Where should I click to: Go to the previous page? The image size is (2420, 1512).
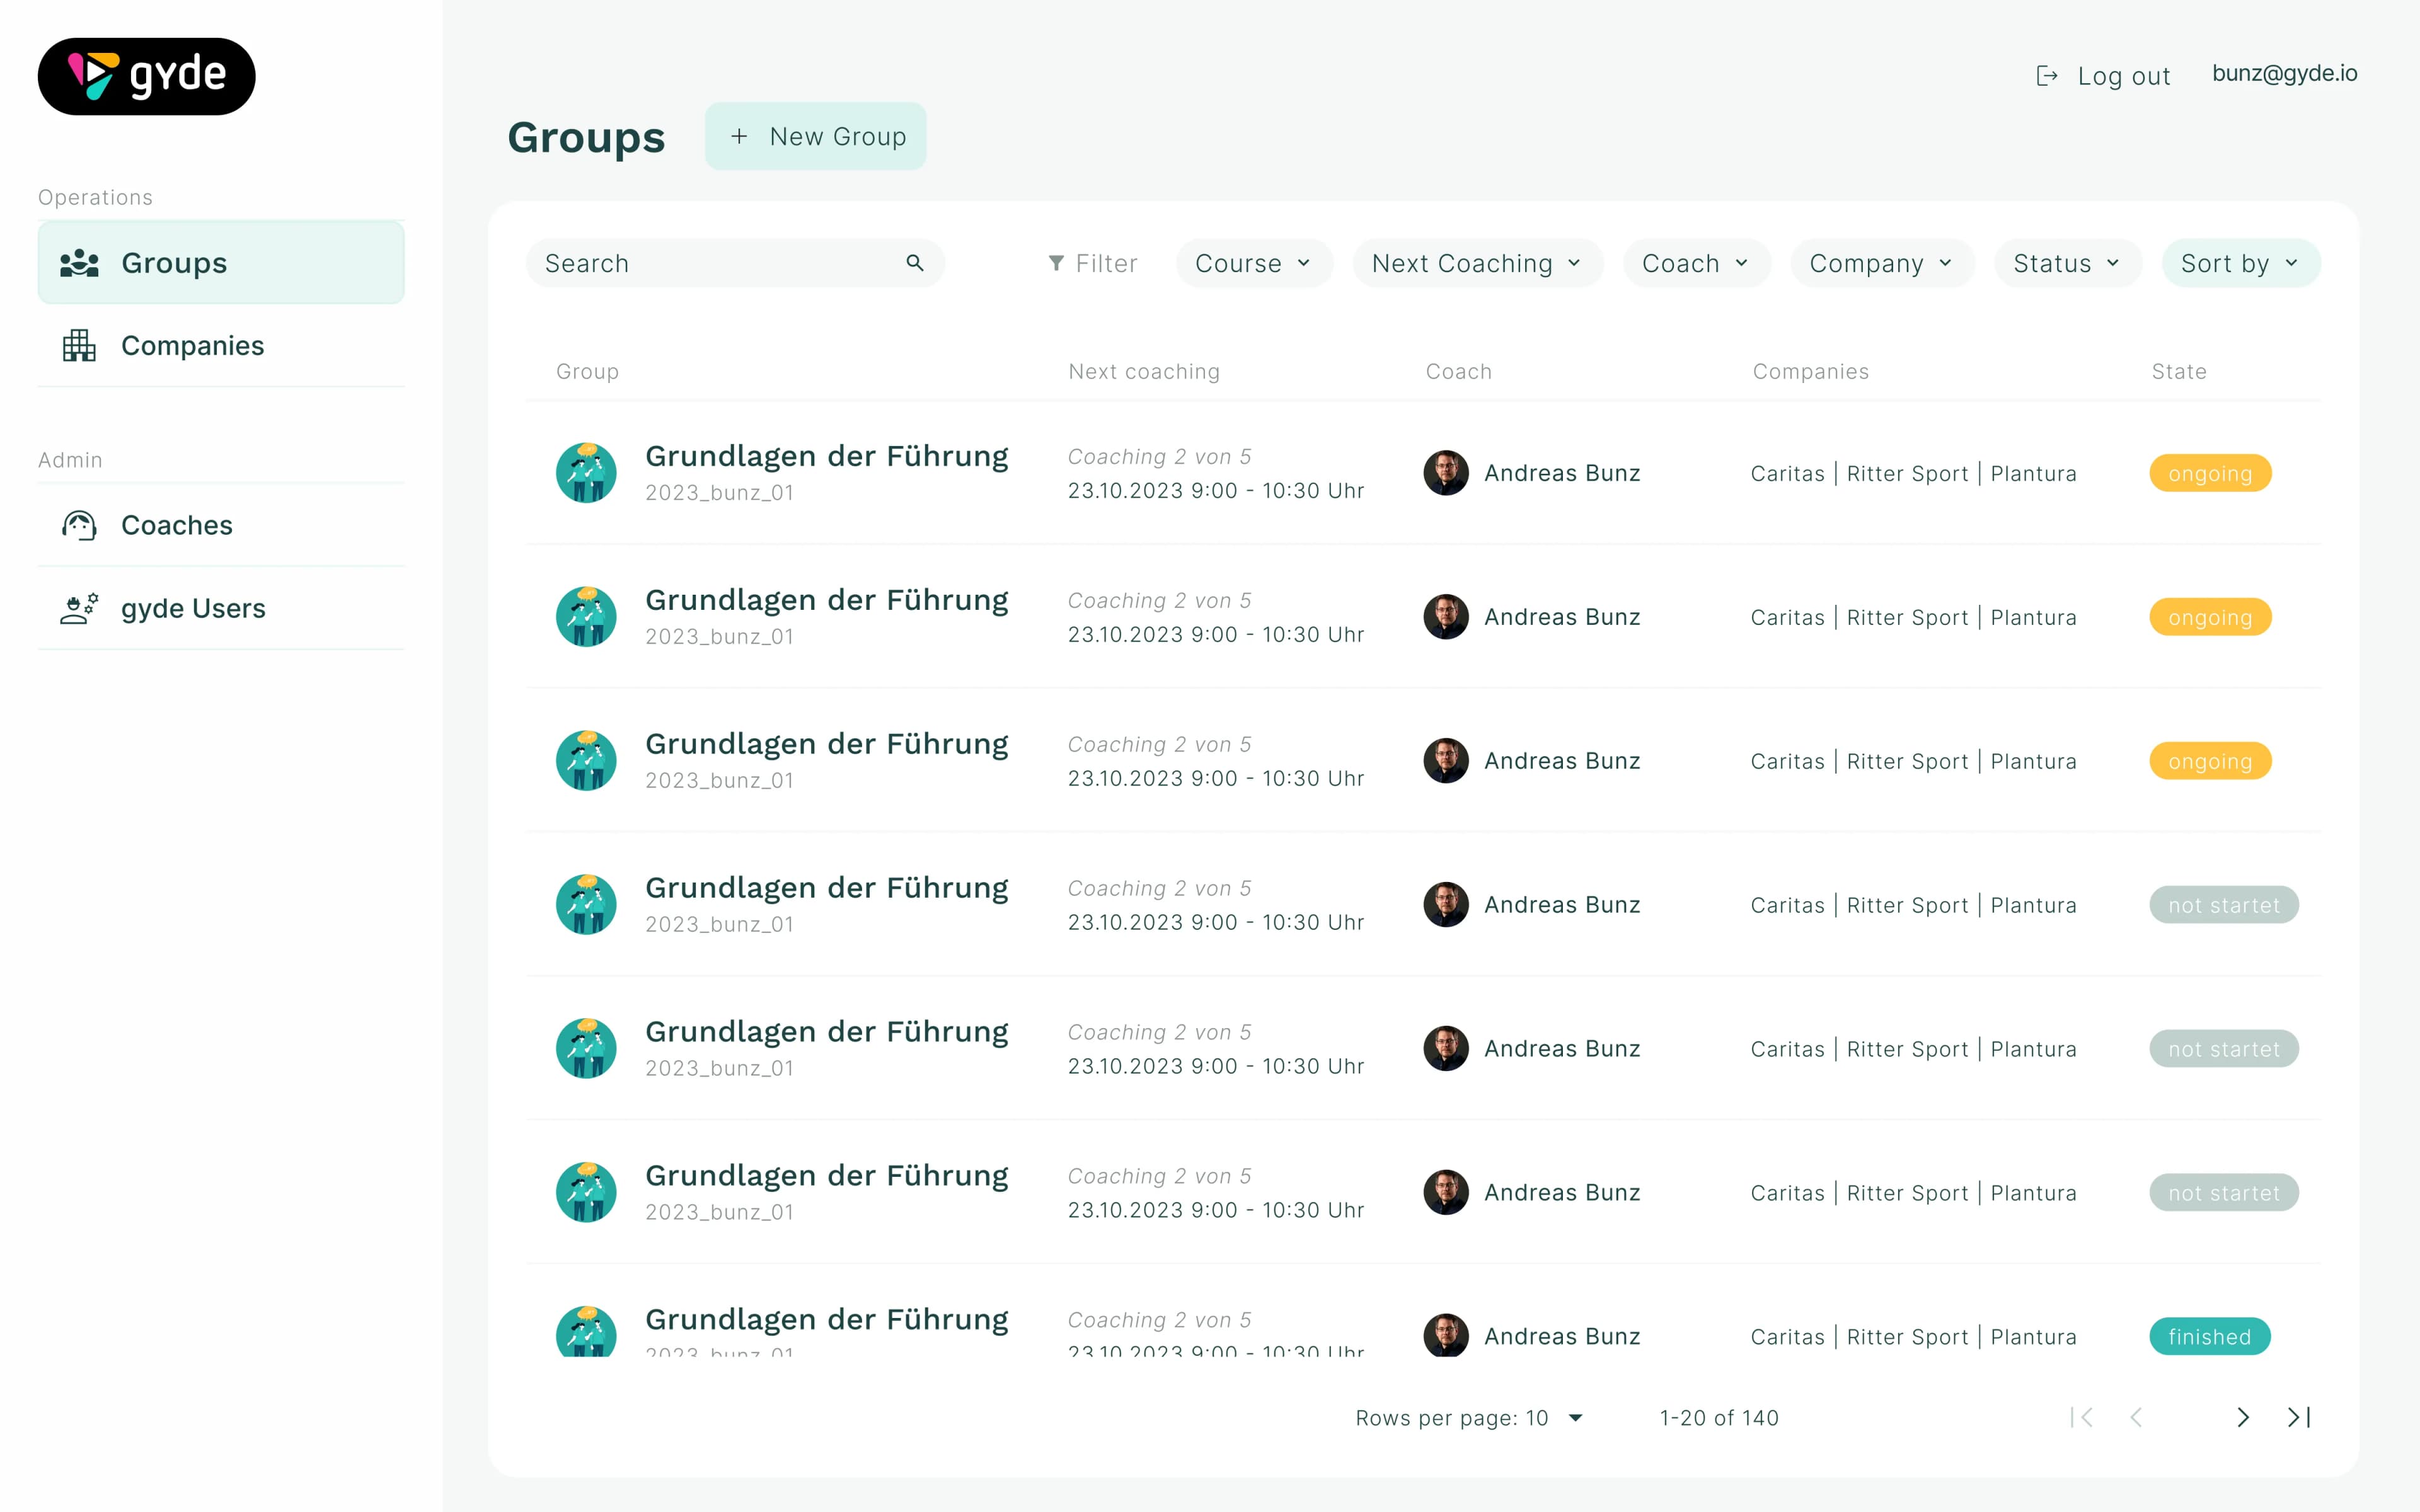pos(2136,1417)
